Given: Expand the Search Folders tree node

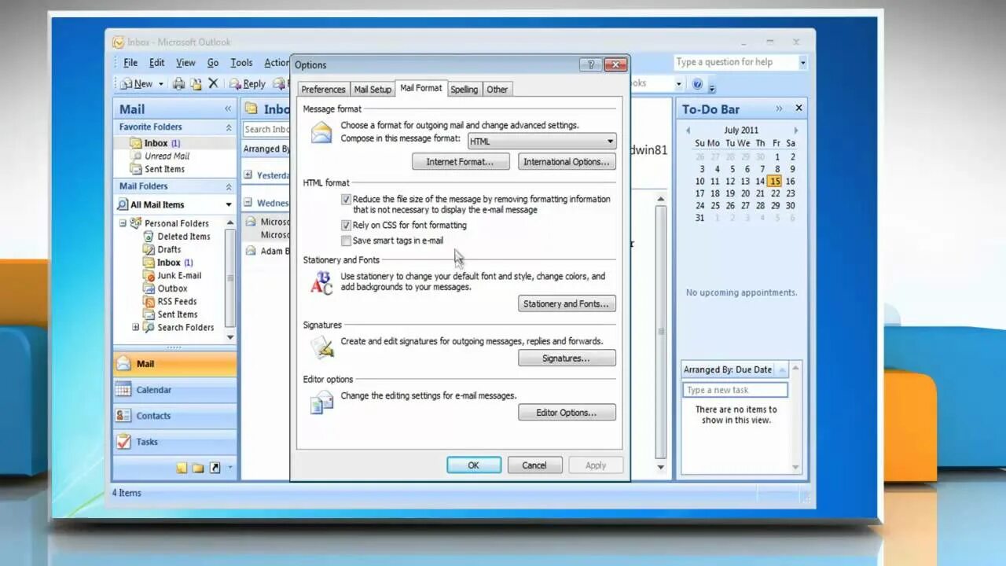Looking at the screenshot, I should [135, 327].
